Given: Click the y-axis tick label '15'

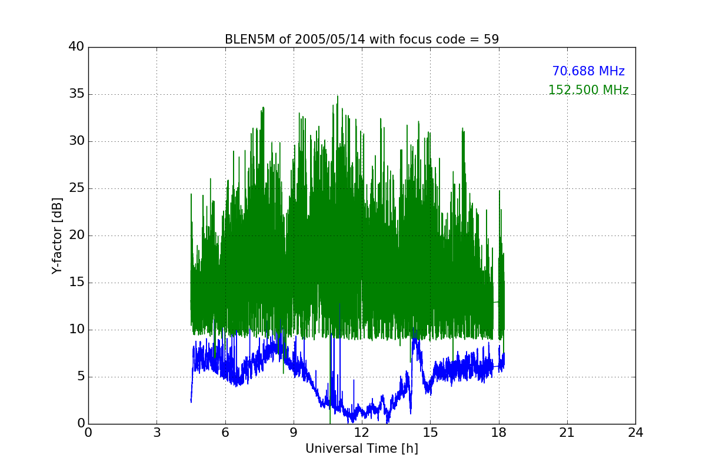Looking at the screenshot, I should [x=76, y=283].
